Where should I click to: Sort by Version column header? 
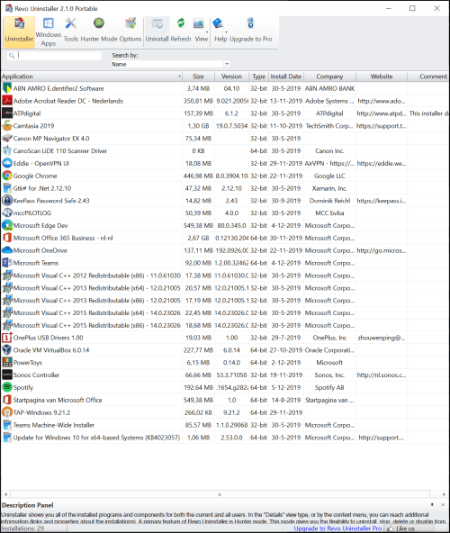point(231,77)
